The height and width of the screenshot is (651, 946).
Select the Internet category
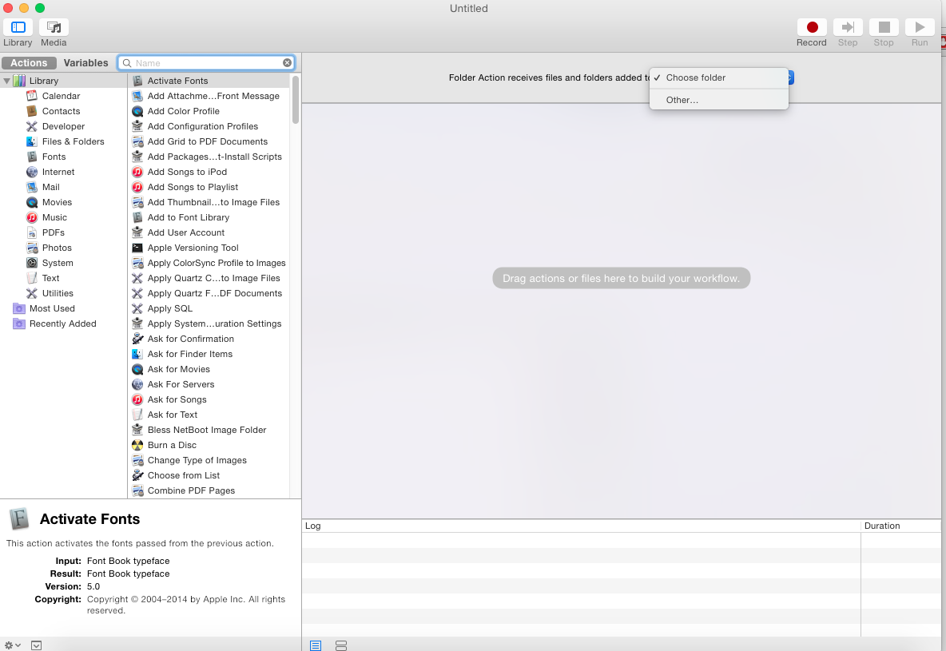(x=58, y=172)
